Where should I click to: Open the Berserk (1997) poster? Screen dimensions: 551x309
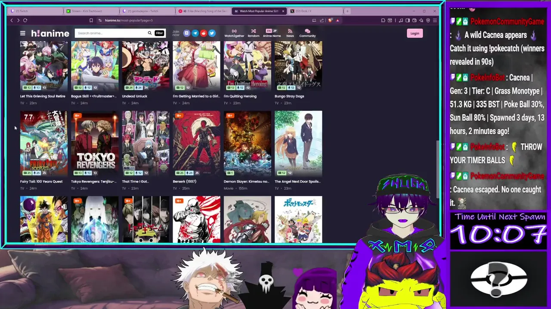pos(196,143)
